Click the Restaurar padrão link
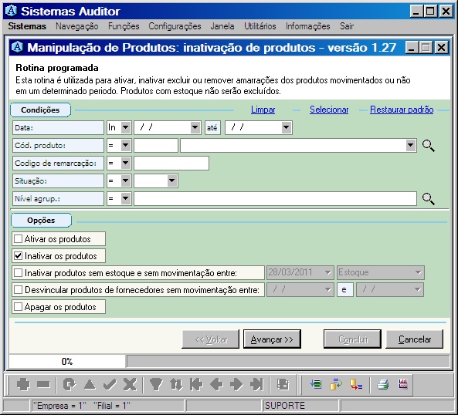 pos(402,110)
